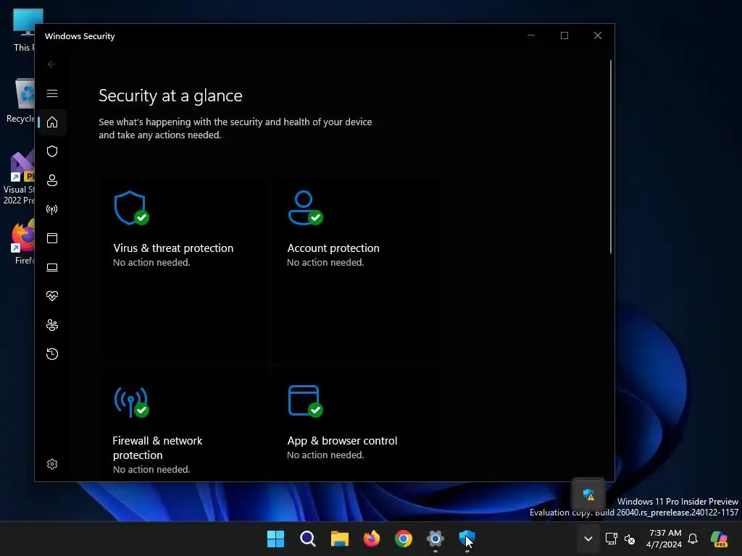Launch Google Chrome from the taskbar

(x=403, y=539)
